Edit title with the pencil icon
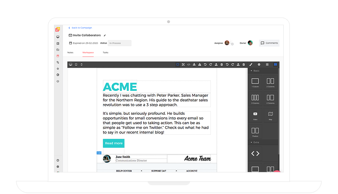Image resolution: width=338 pixels, height=194 pixels. click(105, 35)
